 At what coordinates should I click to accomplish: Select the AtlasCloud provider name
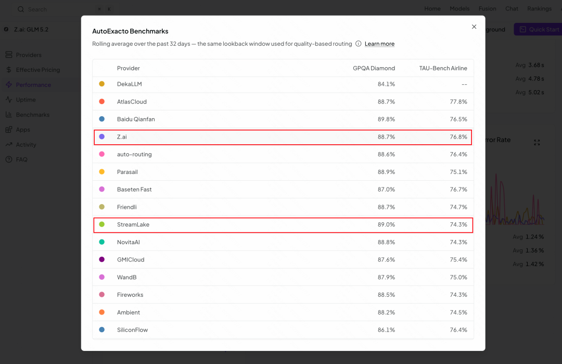click(132, 102)
